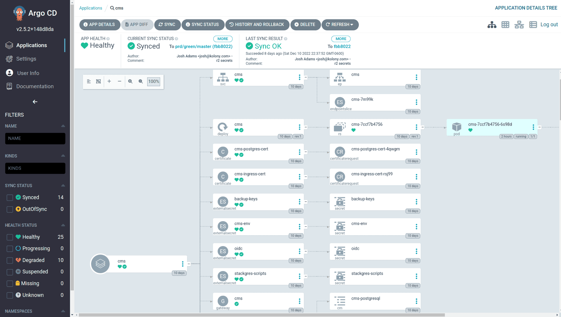This screenshot has width=561, height=317.
Task: Collapse the SYNC STATUS filter section
Action: click(x=63, y=186)
